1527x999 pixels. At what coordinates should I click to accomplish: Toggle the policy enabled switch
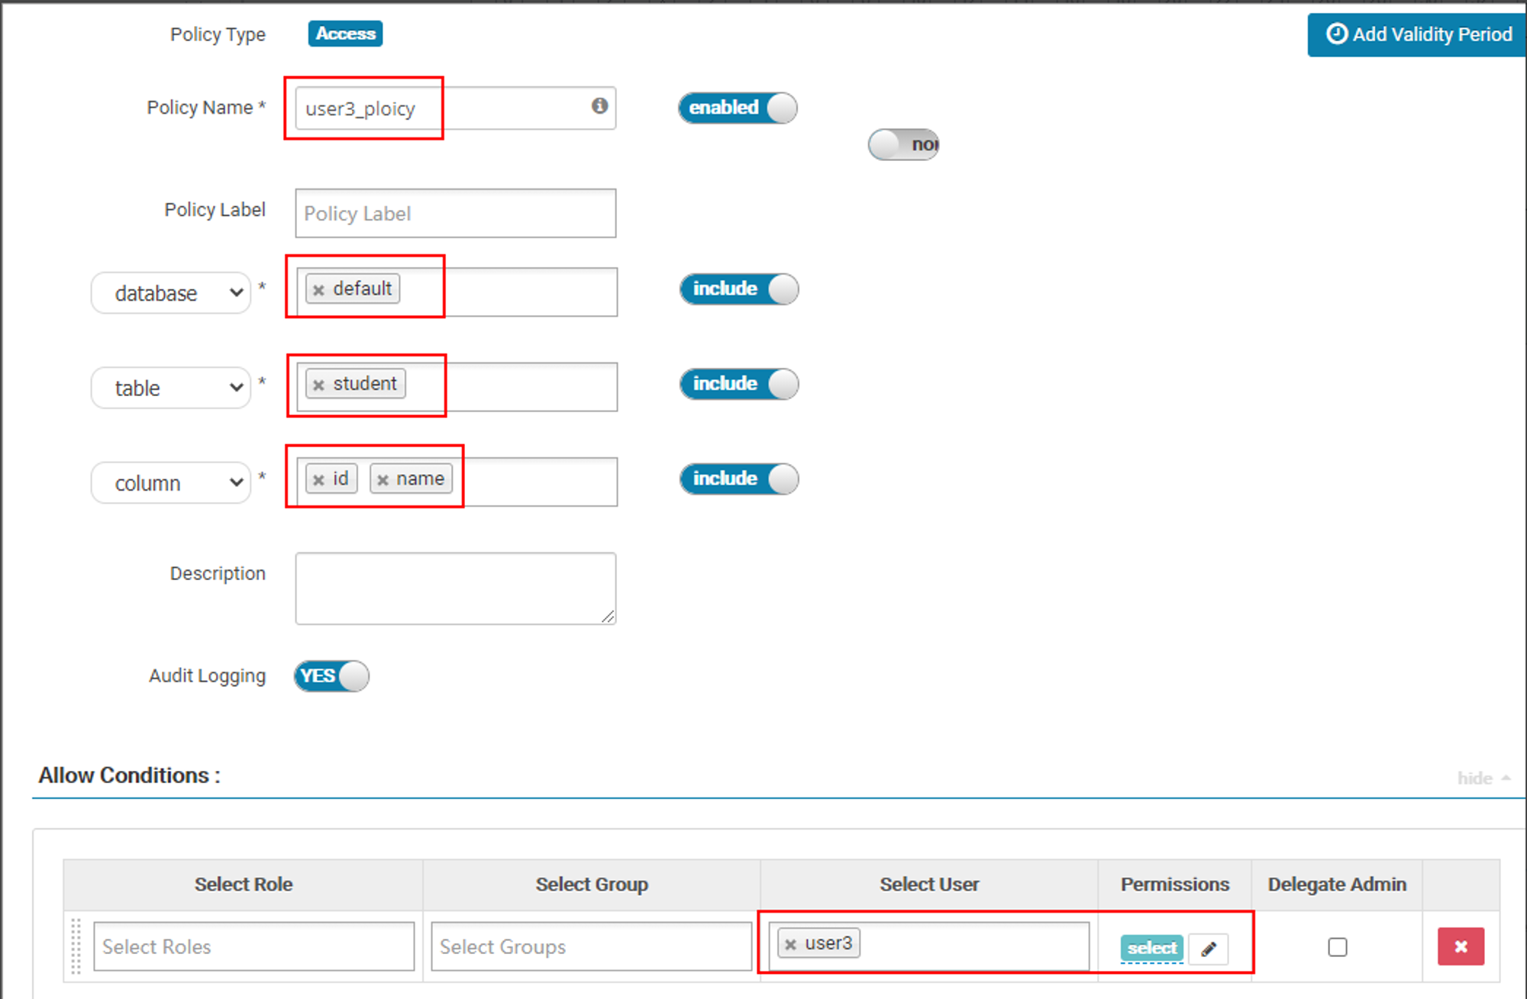tap(738, 108)
